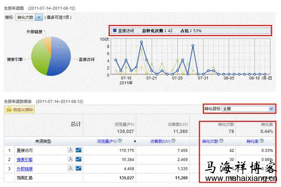The height and width of the screenshot is (187, 281).
Task: Click the trend chart icon in 搜索引擎 row
Action: (x=79, y=159)
